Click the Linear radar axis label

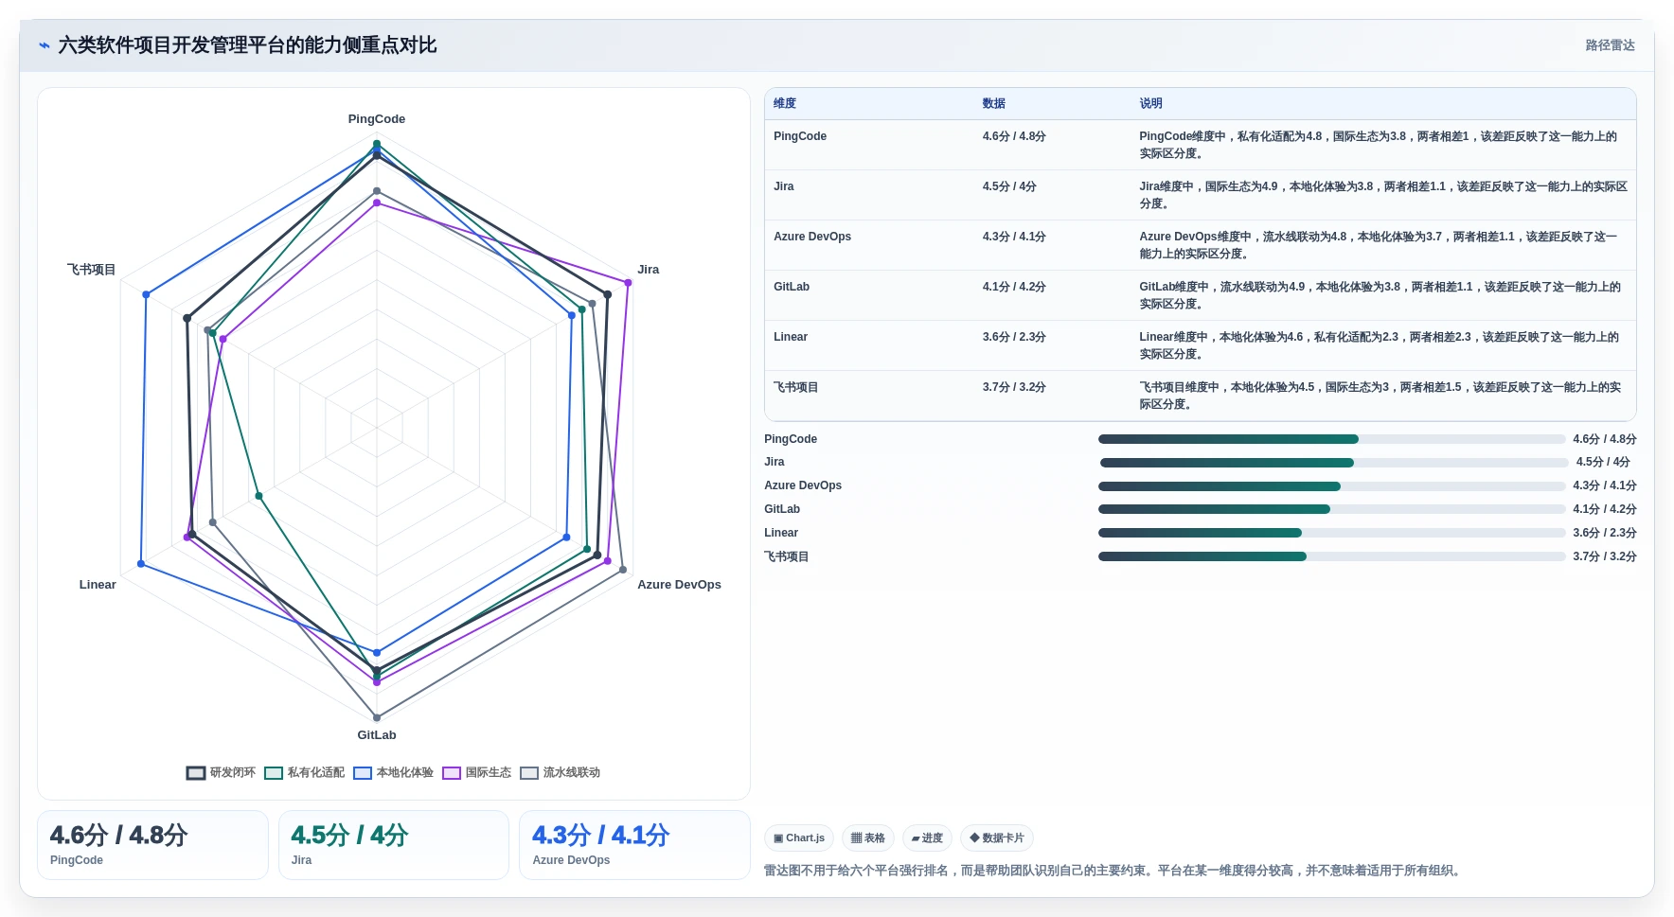98,585
